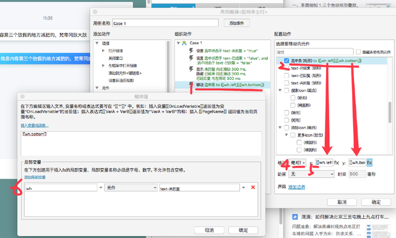The image size is (396, 238).
Task: Check (矩形) checkbox directly under 搜索icon group
Action: tap(293, 98)
